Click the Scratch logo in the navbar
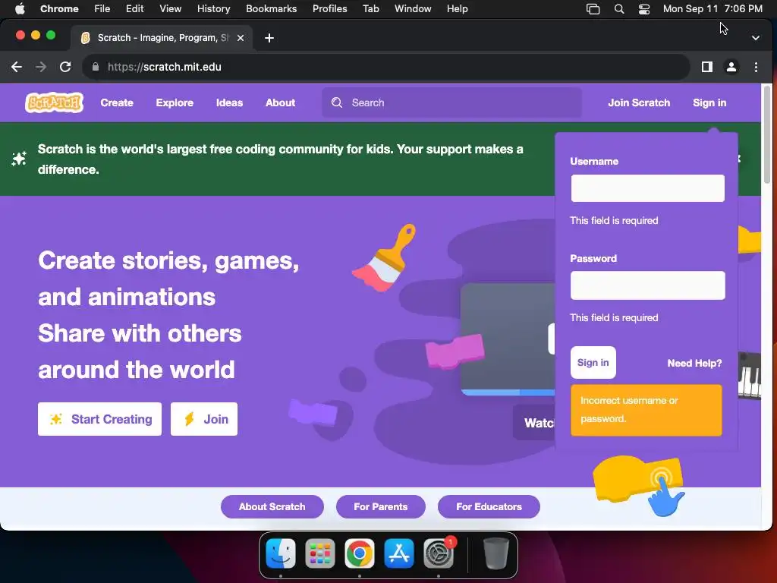The width and height of the screenshot is (777, 583). coord(54,102)
